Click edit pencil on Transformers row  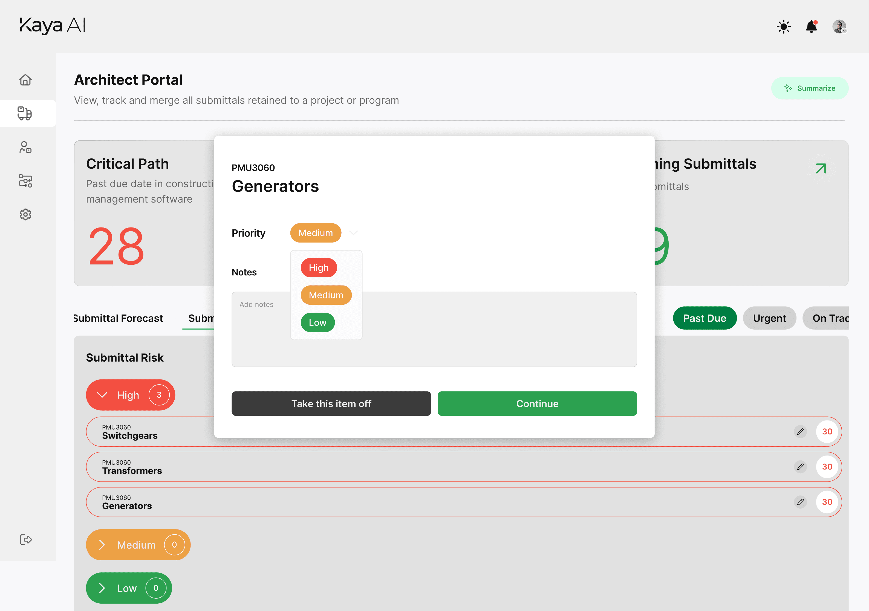(800, 467)
